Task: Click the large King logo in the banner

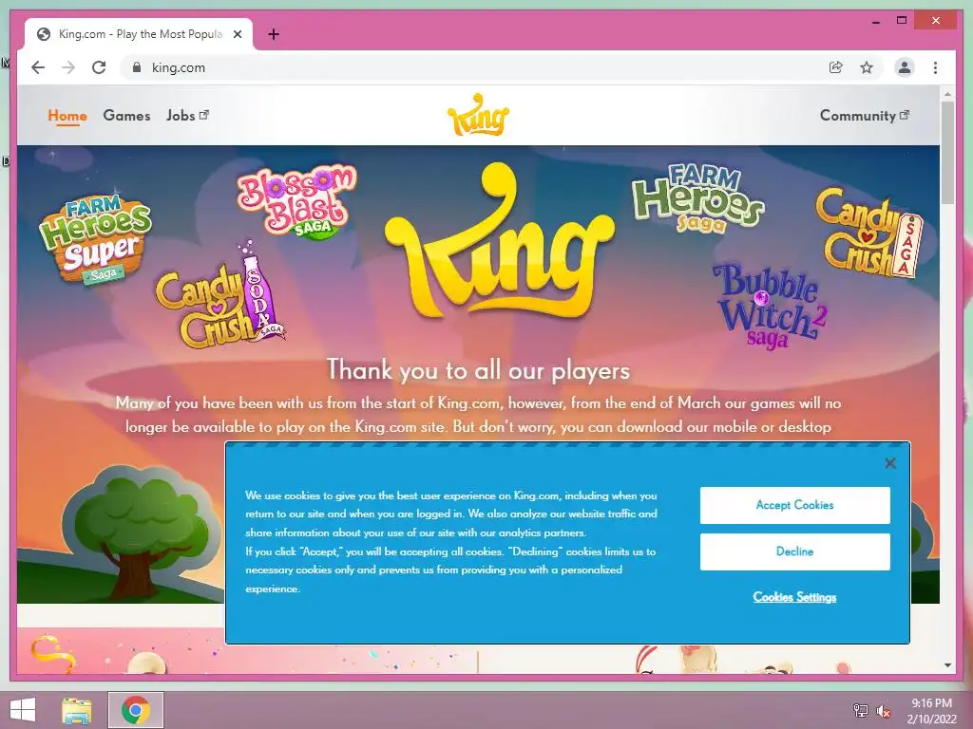Action: (499, 240)
